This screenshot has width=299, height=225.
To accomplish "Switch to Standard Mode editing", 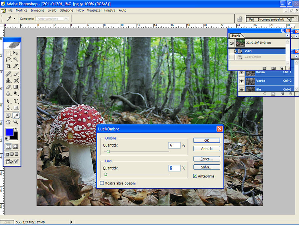I will tap(8, 147).
